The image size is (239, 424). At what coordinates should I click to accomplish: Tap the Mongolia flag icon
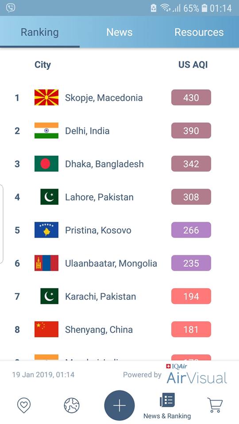tap(46, 263)
